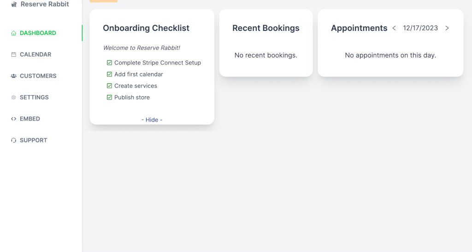
Task: Click the Reserve Rabbit brand name
Action: (x=45, y=4)
